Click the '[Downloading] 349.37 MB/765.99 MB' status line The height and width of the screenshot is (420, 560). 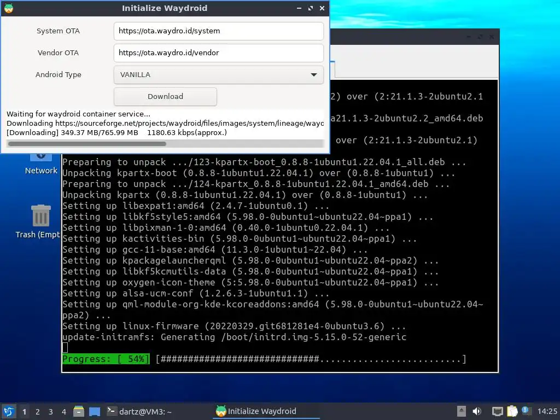117,133
